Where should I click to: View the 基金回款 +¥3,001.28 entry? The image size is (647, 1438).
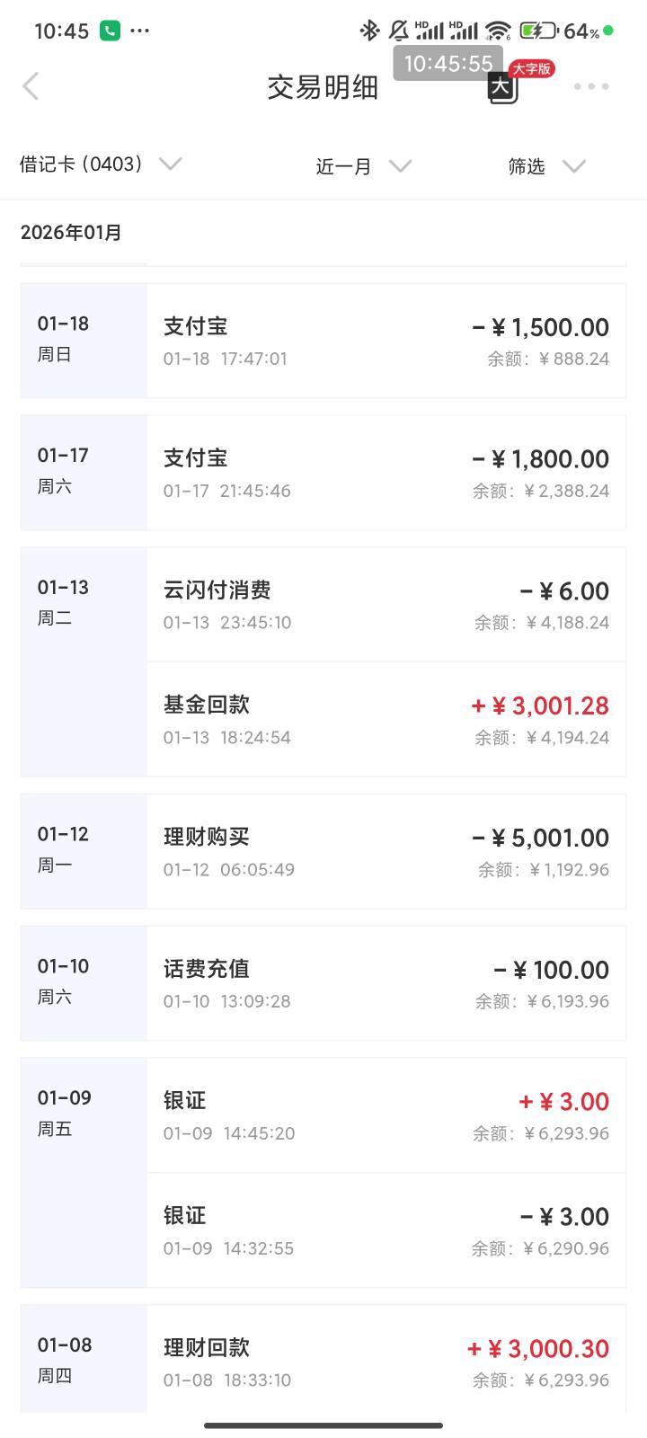click(386, 720)
